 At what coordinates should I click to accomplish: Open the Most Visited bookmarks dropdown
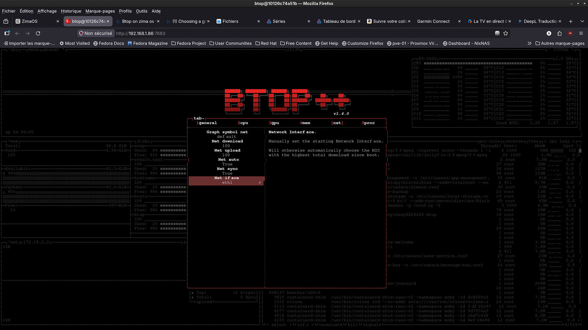pos(74,43)
